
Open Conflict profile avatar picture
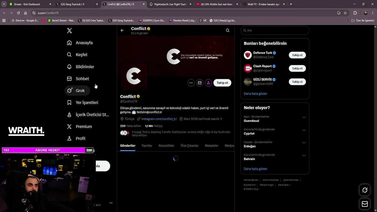point(133,76)
